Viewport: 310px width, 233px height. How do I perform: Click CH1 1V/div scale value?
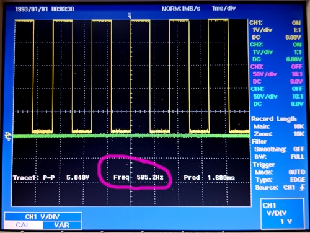click(x=262, y=30)
